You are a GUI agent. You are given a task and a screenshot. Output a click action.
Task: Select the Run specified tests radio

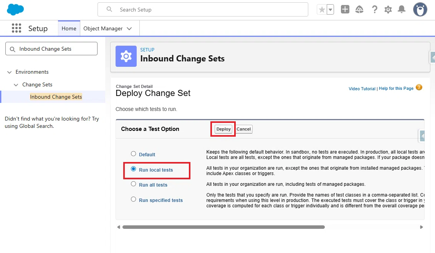tap(134, 199)
